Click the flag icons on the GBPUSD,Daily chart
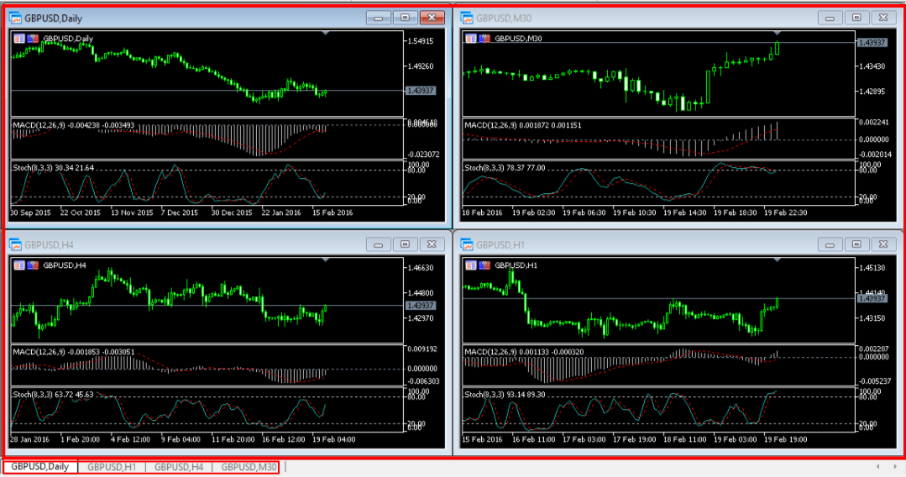This screenshot has height=477, width=906. (x=26, y=39)
